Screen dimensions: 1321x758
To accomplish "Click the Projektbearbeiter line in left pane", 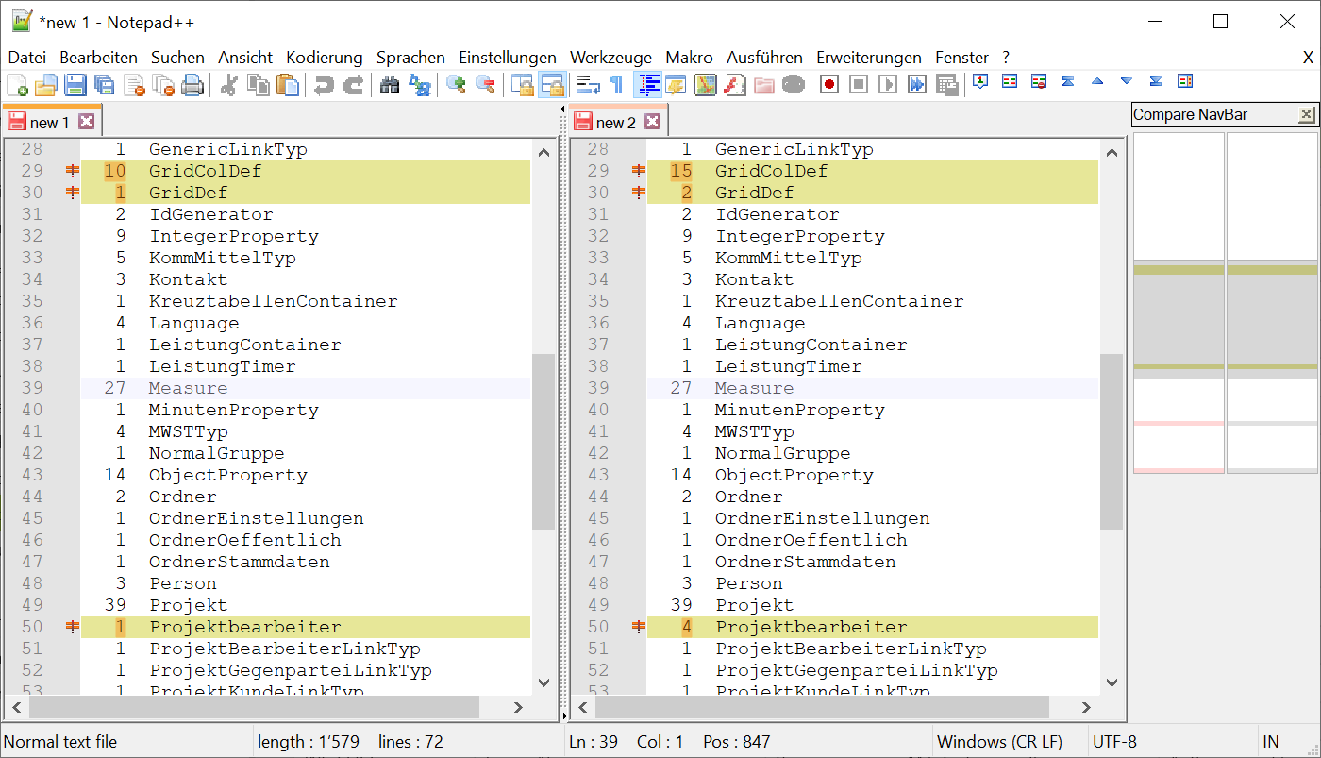I will click(244, 628).
